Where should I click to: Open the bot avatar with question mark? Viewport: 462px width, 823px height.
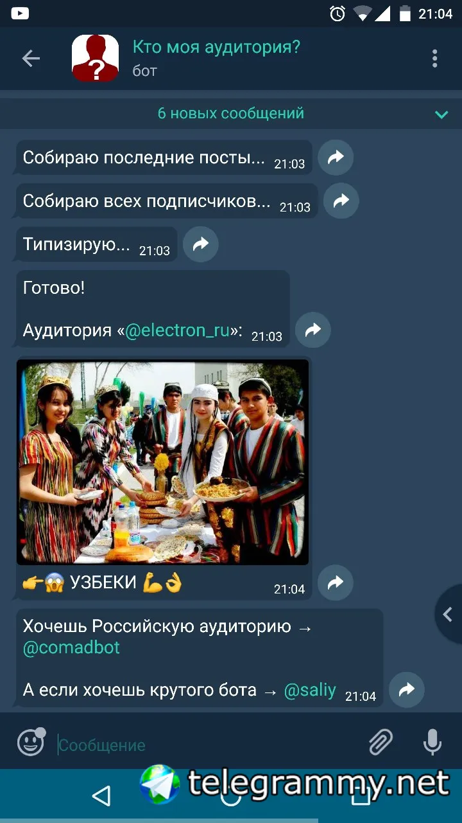point(95,59)
